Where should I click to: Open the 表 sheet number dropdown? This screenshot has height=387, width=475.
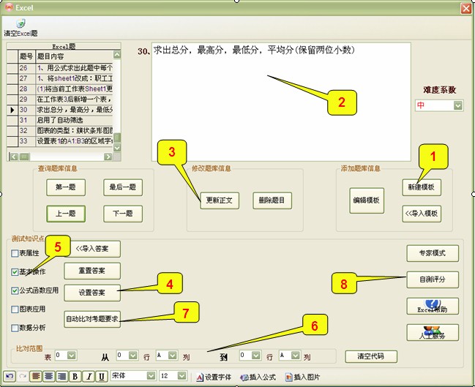pyautogui.click(x=72, y=356)
